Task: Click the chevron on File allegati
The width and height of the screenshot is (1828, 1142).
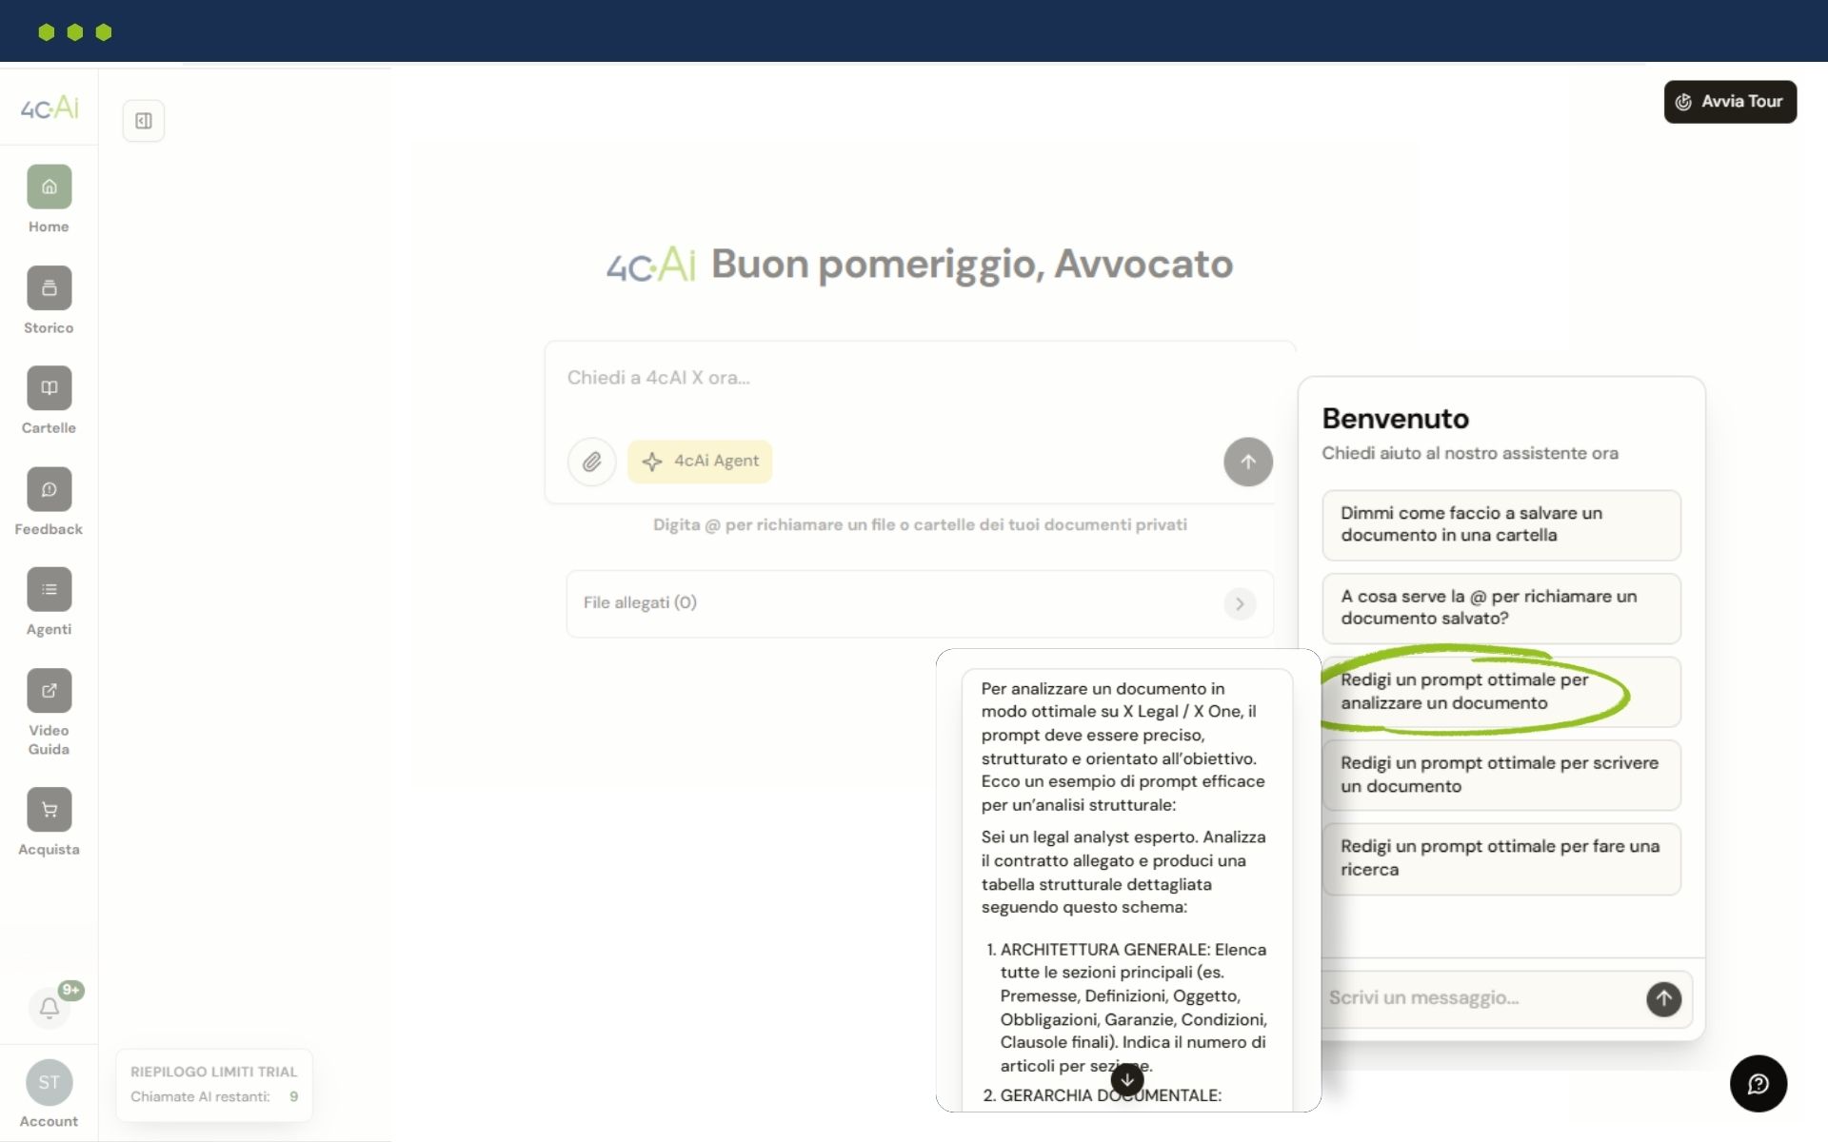Action: [1240, 603]
